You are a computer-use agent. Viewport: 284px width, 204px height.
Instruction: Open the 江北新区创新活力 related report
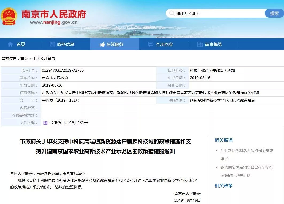coord(247,151)
